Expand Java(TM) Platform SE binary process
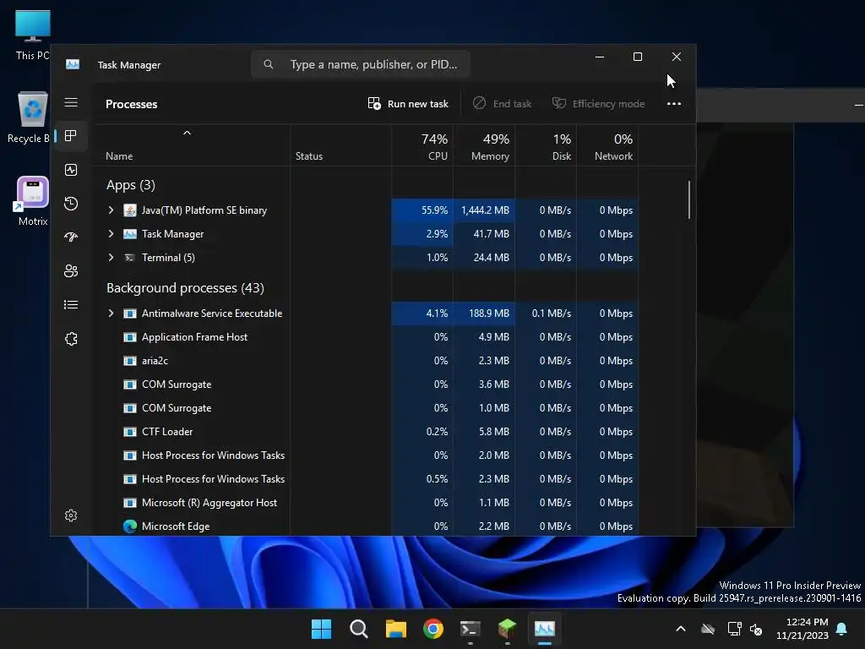This screenshot has width=865, height=649. [111, 210]
